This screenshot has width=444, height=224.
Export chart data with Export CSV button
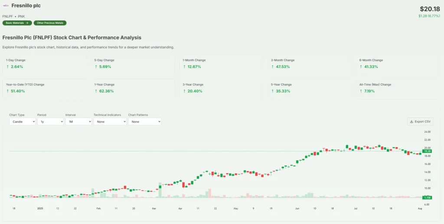[x=420, y=122]
